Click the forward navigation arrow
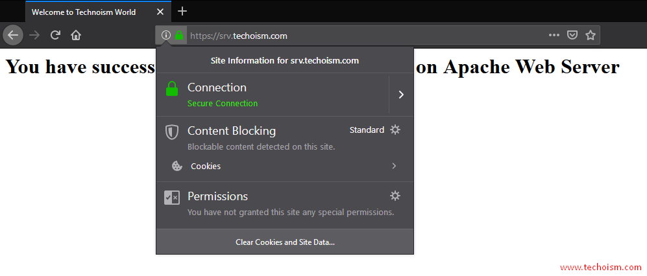The height and width of the screenshot is (276, 647). point(34,36)
